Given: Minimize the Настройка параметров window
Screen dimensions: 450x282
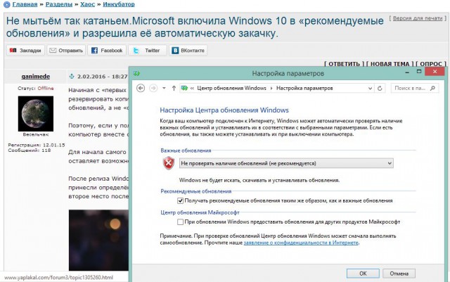Looking at the screenshot, I should coord(407,72).
